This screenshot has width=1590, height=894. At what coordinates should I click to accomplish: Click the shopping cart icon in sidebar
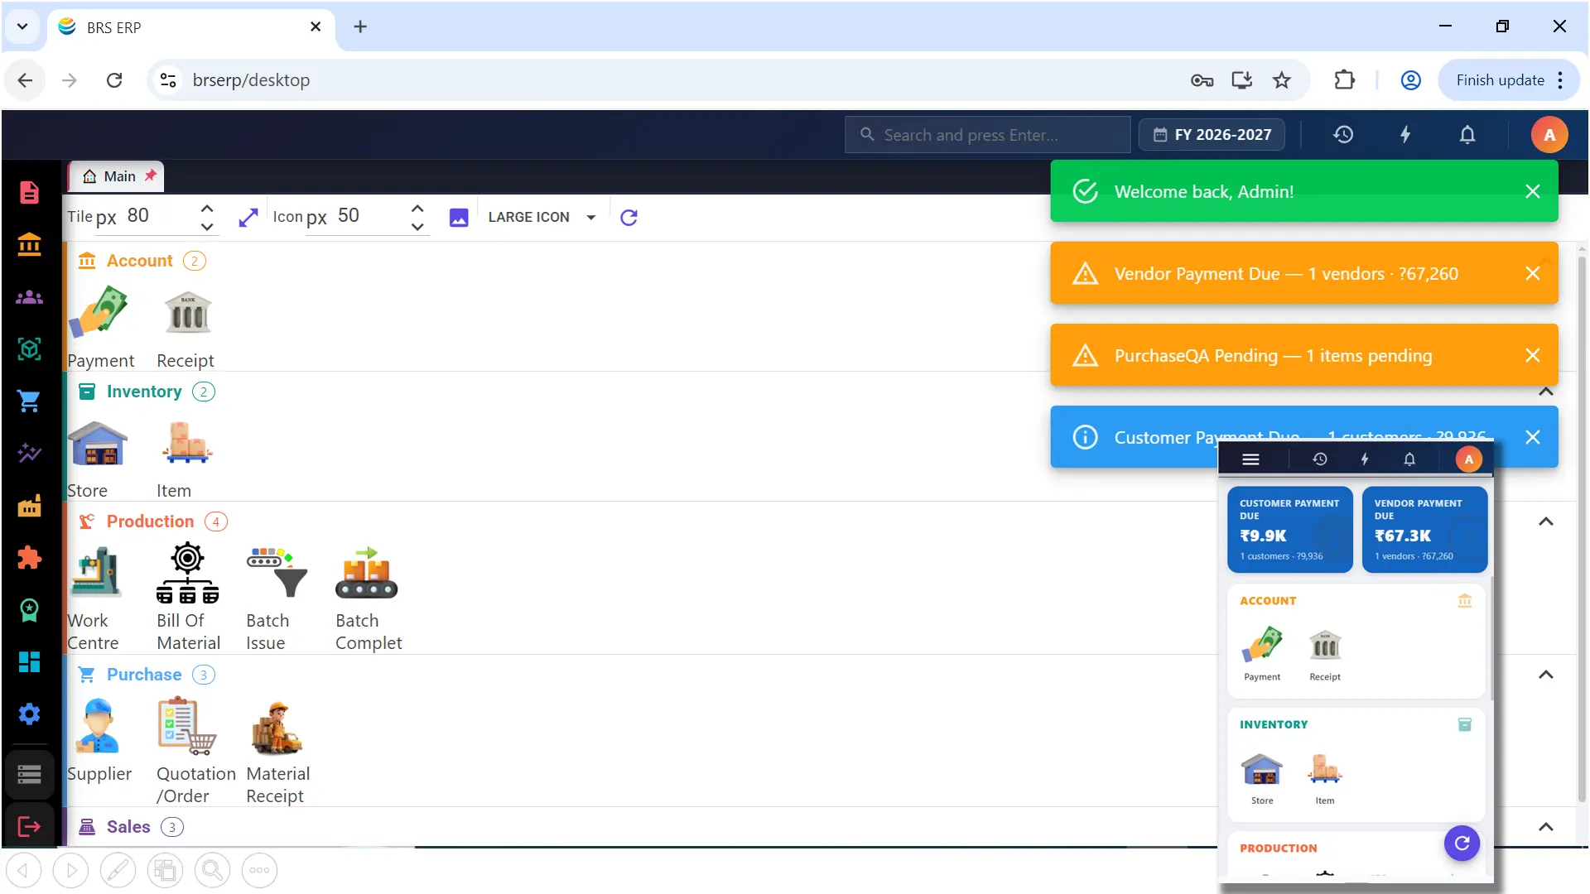point(29,401)
